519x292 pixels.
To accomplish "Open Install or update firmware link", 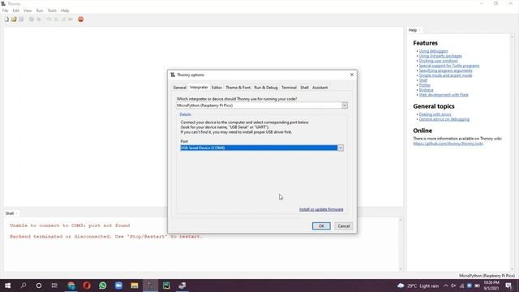I will click(321, 209).
